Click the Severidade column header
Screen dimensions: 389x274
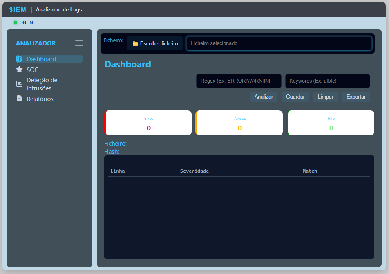tap(194, 171)
